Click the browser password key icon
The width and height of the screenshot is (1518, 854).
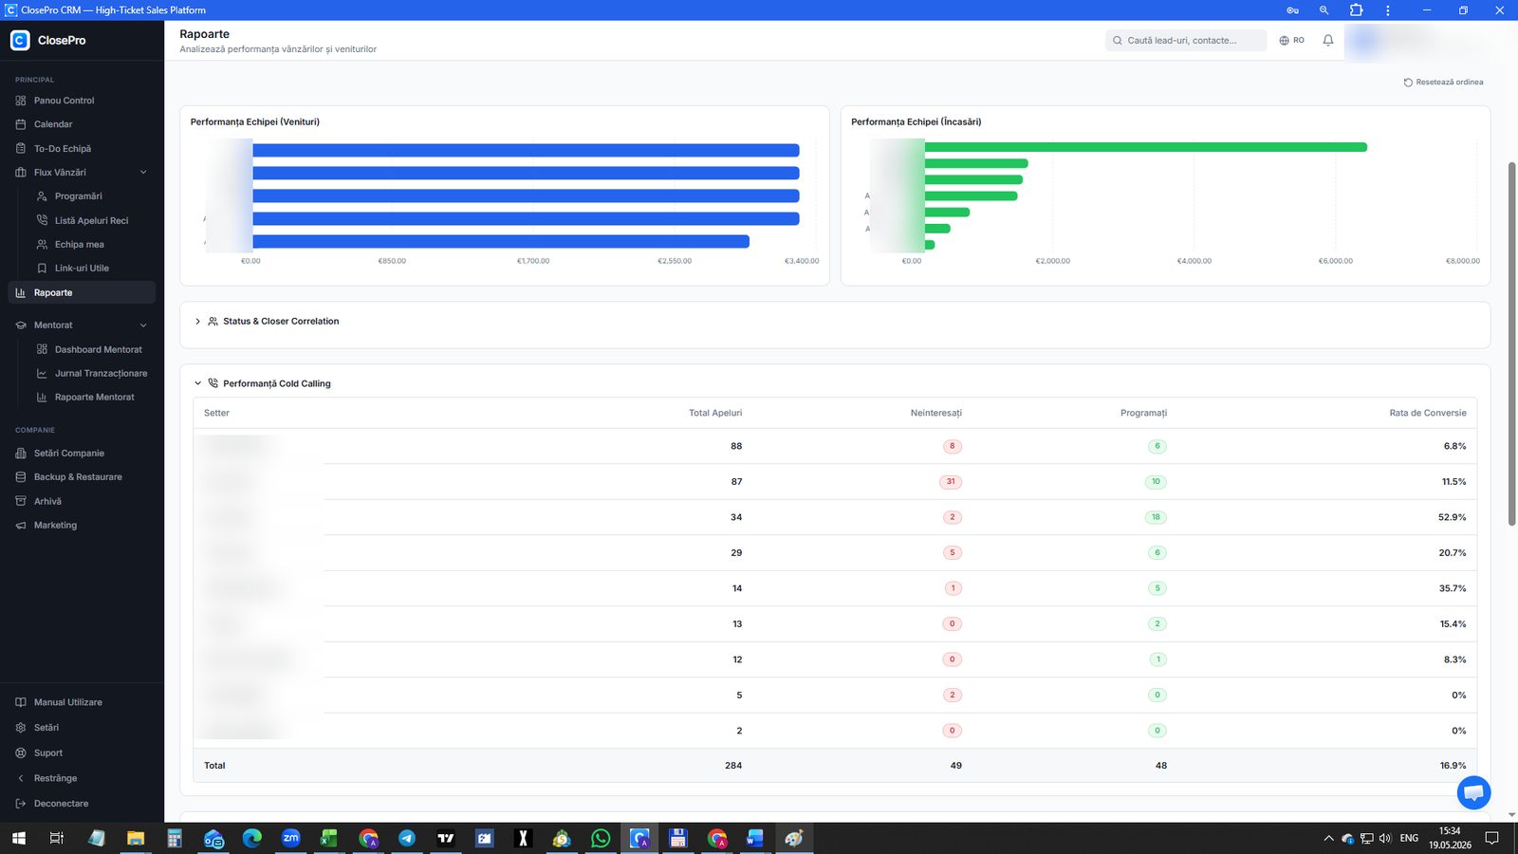pyautogui.click(x=1292, y=10)
